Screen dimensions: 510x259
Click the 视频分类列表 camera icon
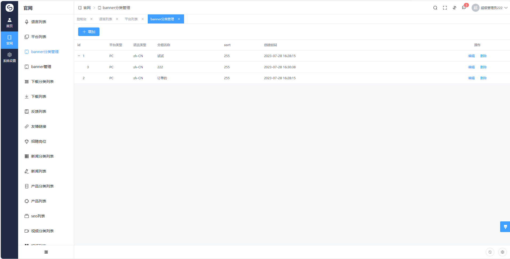point(27,231)
